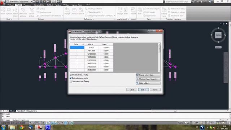Click the MODEL status bar button
This screenshot has height=130, width=231.
tap(180, 123)
